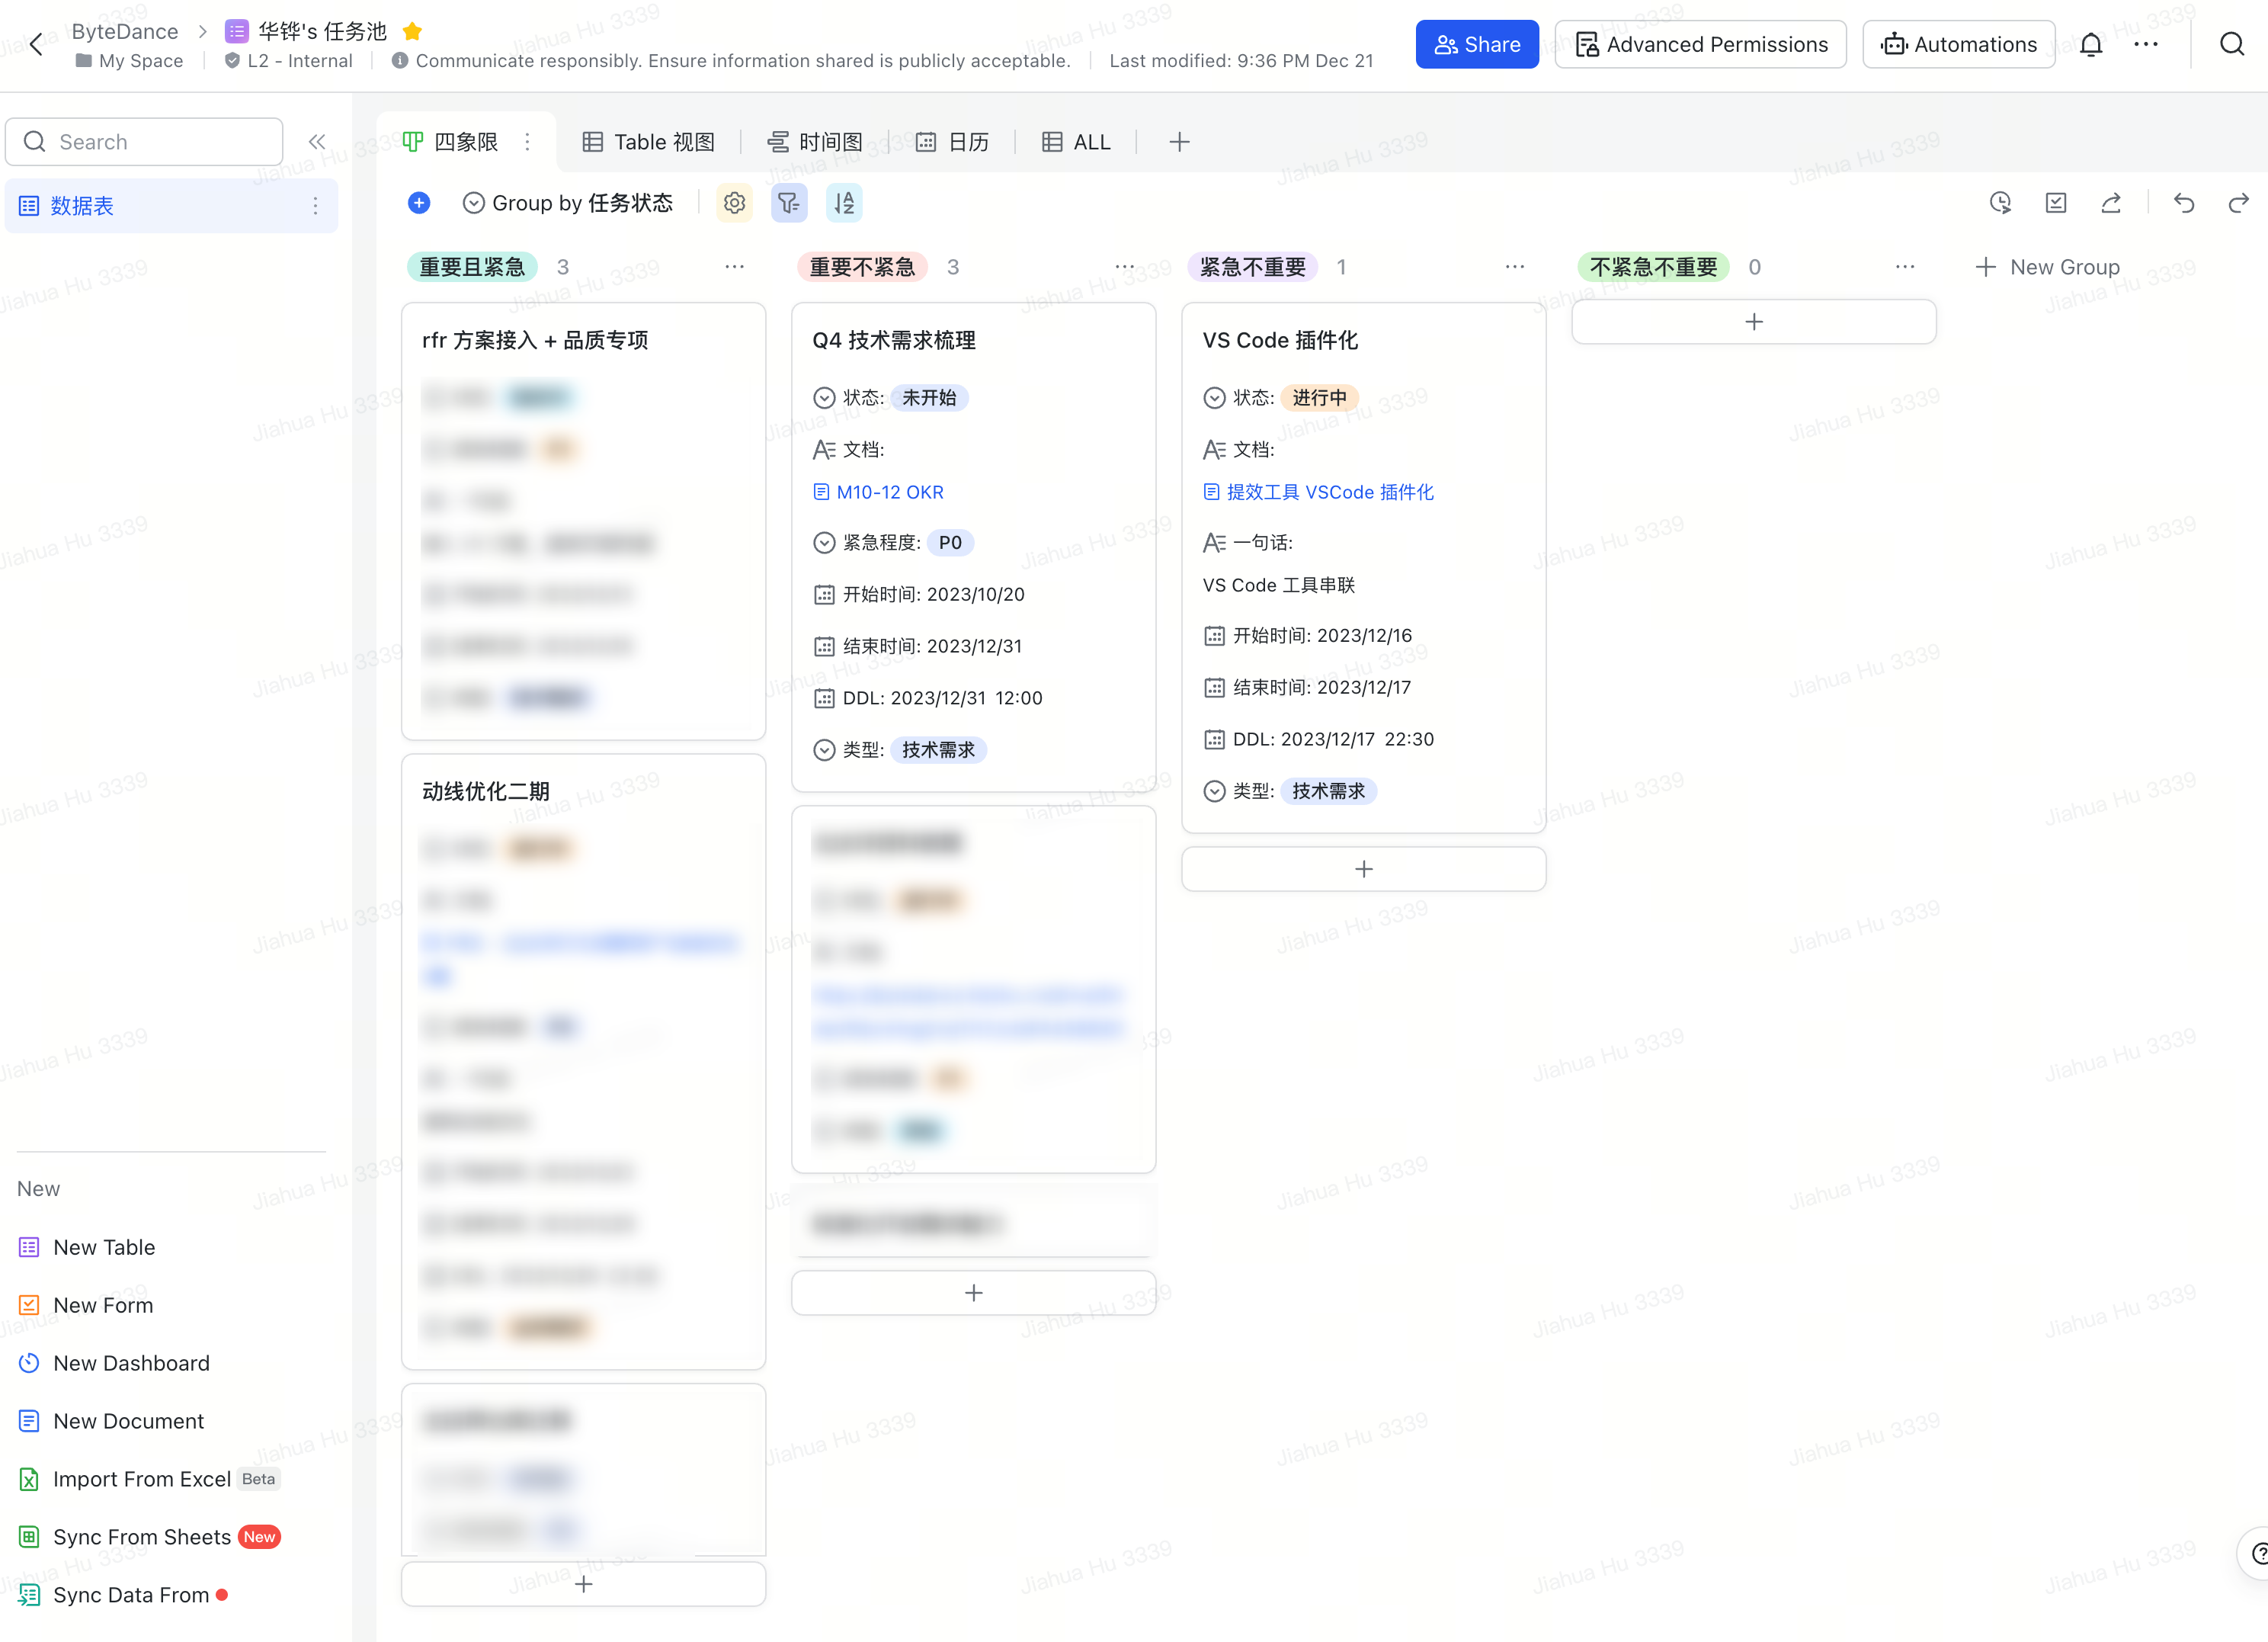
Task: Click the redo arrow icon
Action: click(x=2238, y=203)
